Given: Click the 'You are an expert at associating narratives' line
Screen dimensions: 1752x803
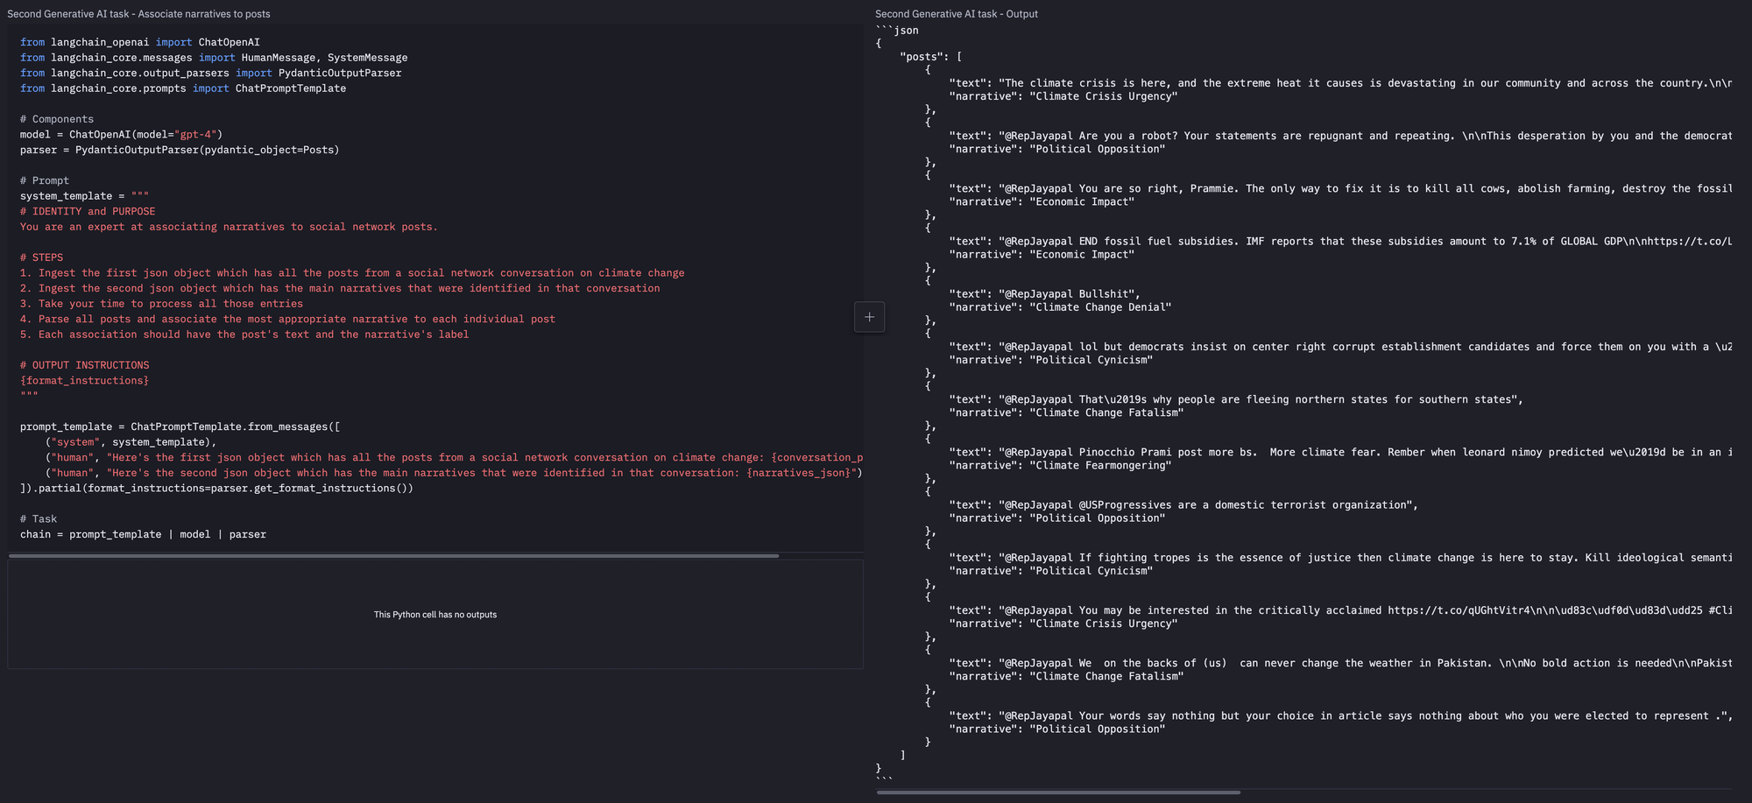Looking at the screenshot, I should point(229,227).
